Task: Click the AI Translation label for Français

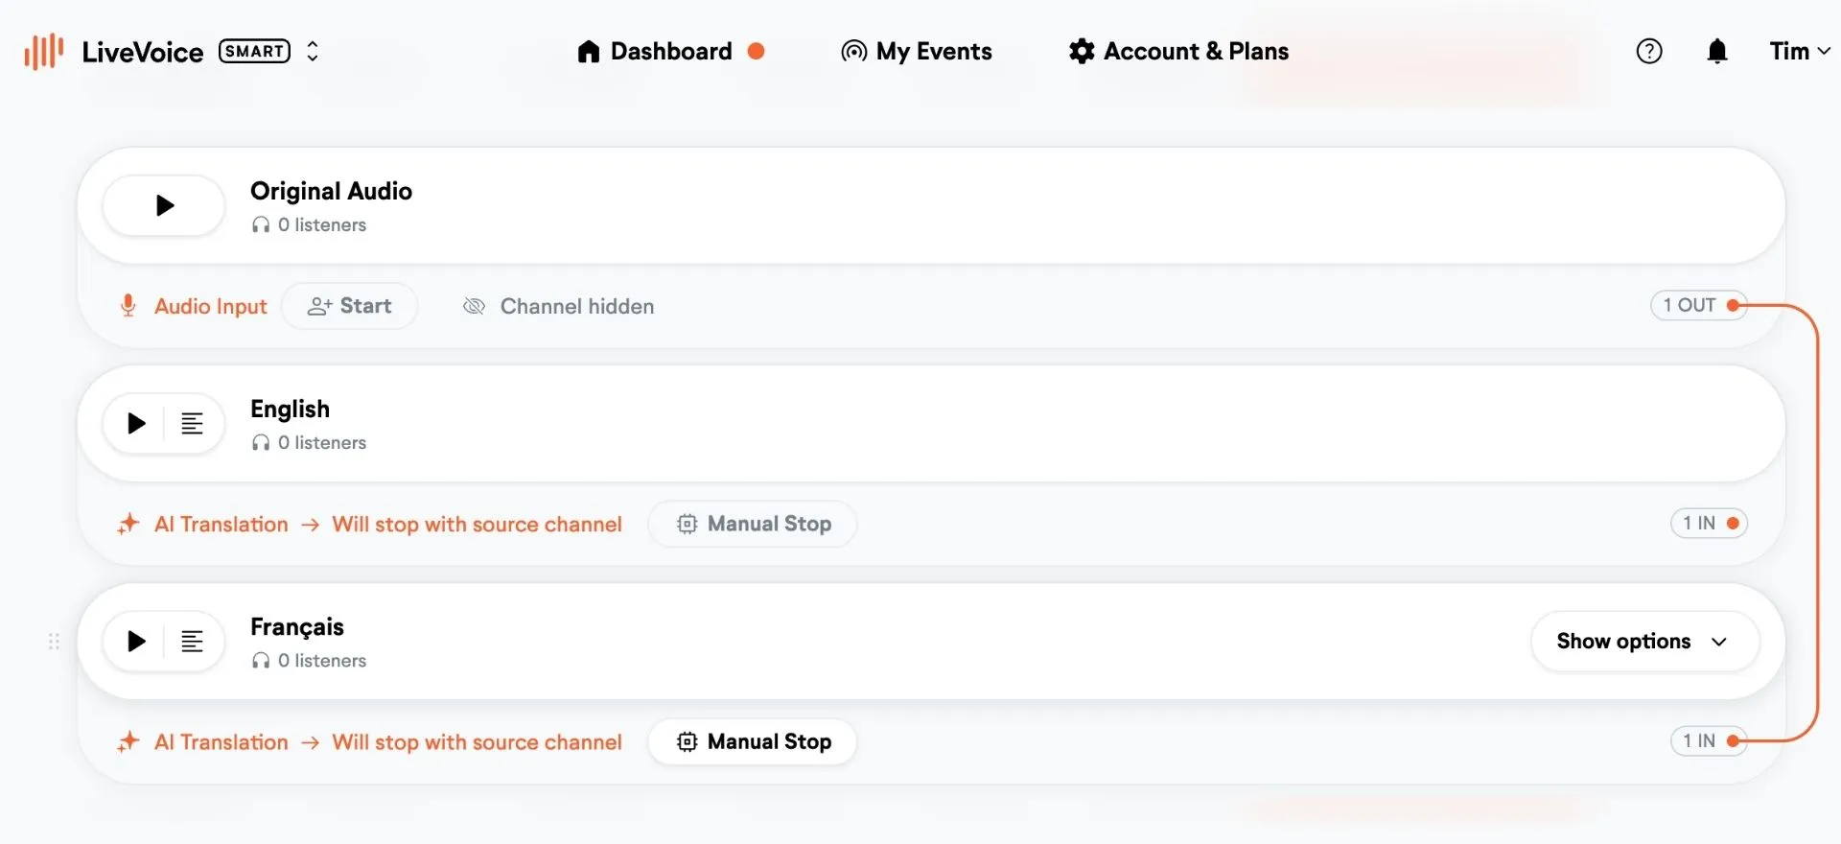Action: [221, 742]
